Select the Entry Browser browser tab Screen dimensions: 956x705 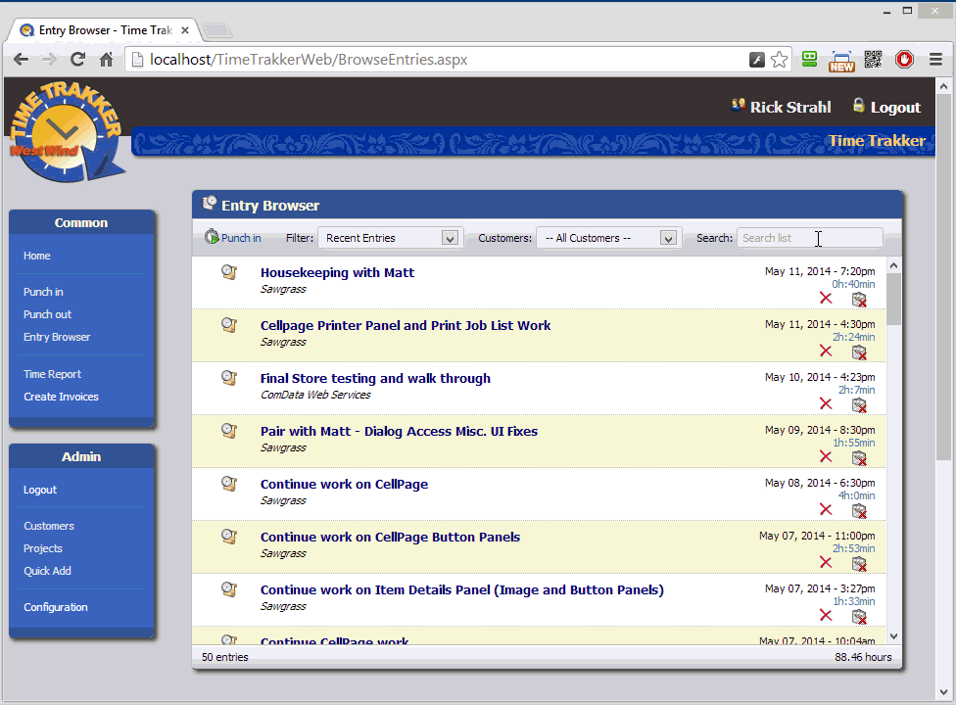(x=98, y=29)
